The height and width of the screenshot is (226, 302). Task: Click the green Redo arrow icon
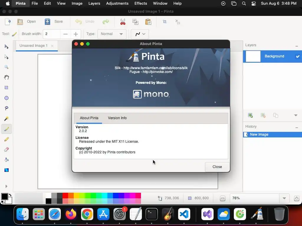(x=106, y=21)
